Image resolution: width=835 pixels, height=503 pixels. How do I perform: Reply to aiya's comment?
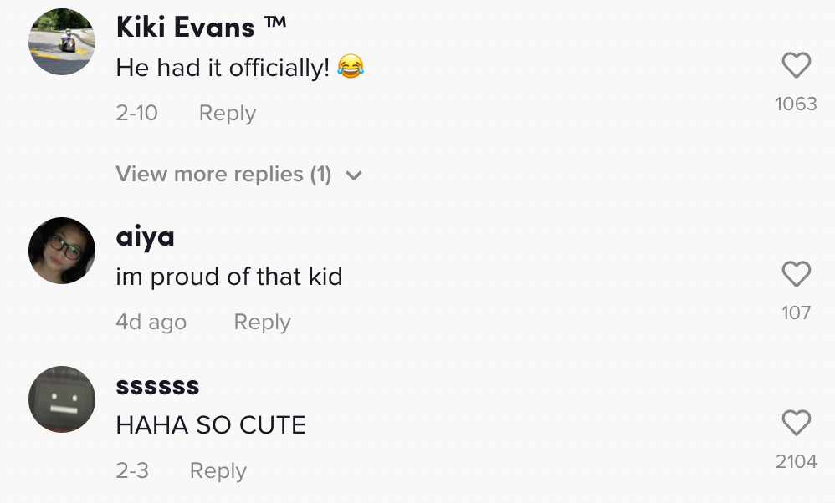click(262, 322)
